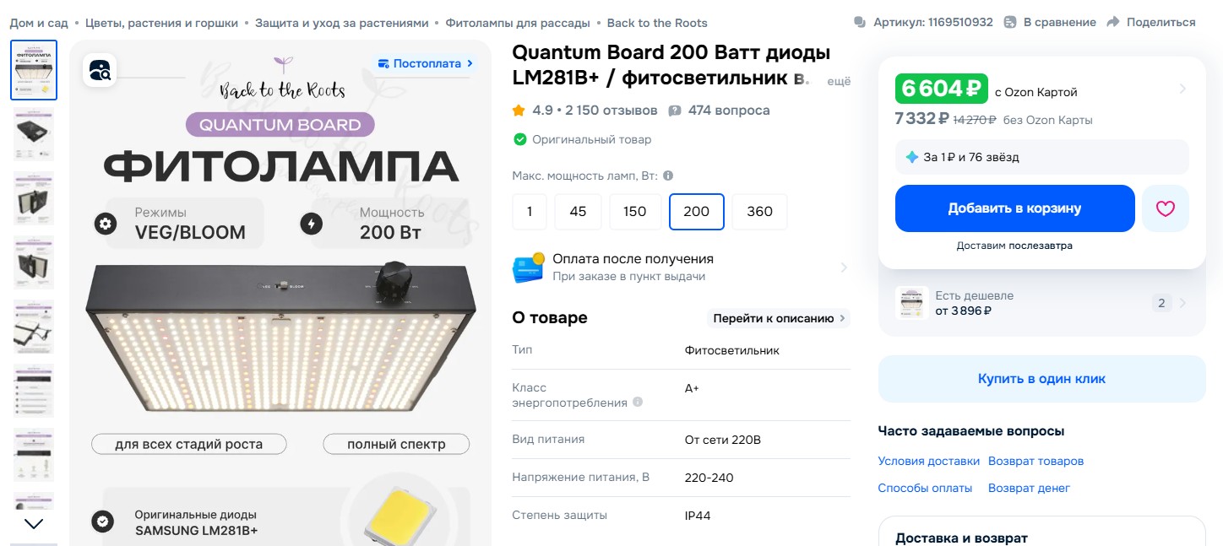The height and width of the screenshot is (546, 1223).
Task: Click the share arrow icon
Action: coord(1113,22)
